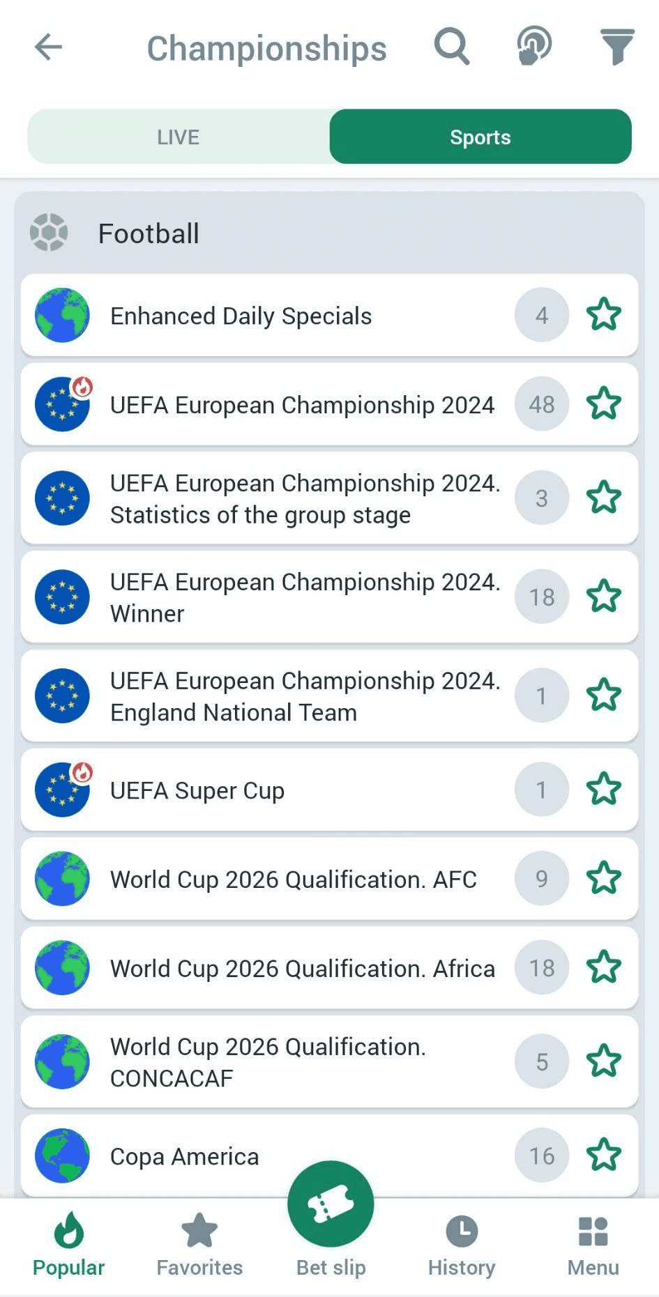The image size is (659, 1297).
Task: Select the Sports tab
Action: point(480,137)
